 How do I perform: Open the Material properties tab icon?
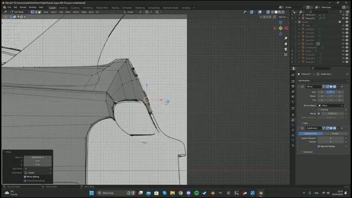(x=293, y=145)
